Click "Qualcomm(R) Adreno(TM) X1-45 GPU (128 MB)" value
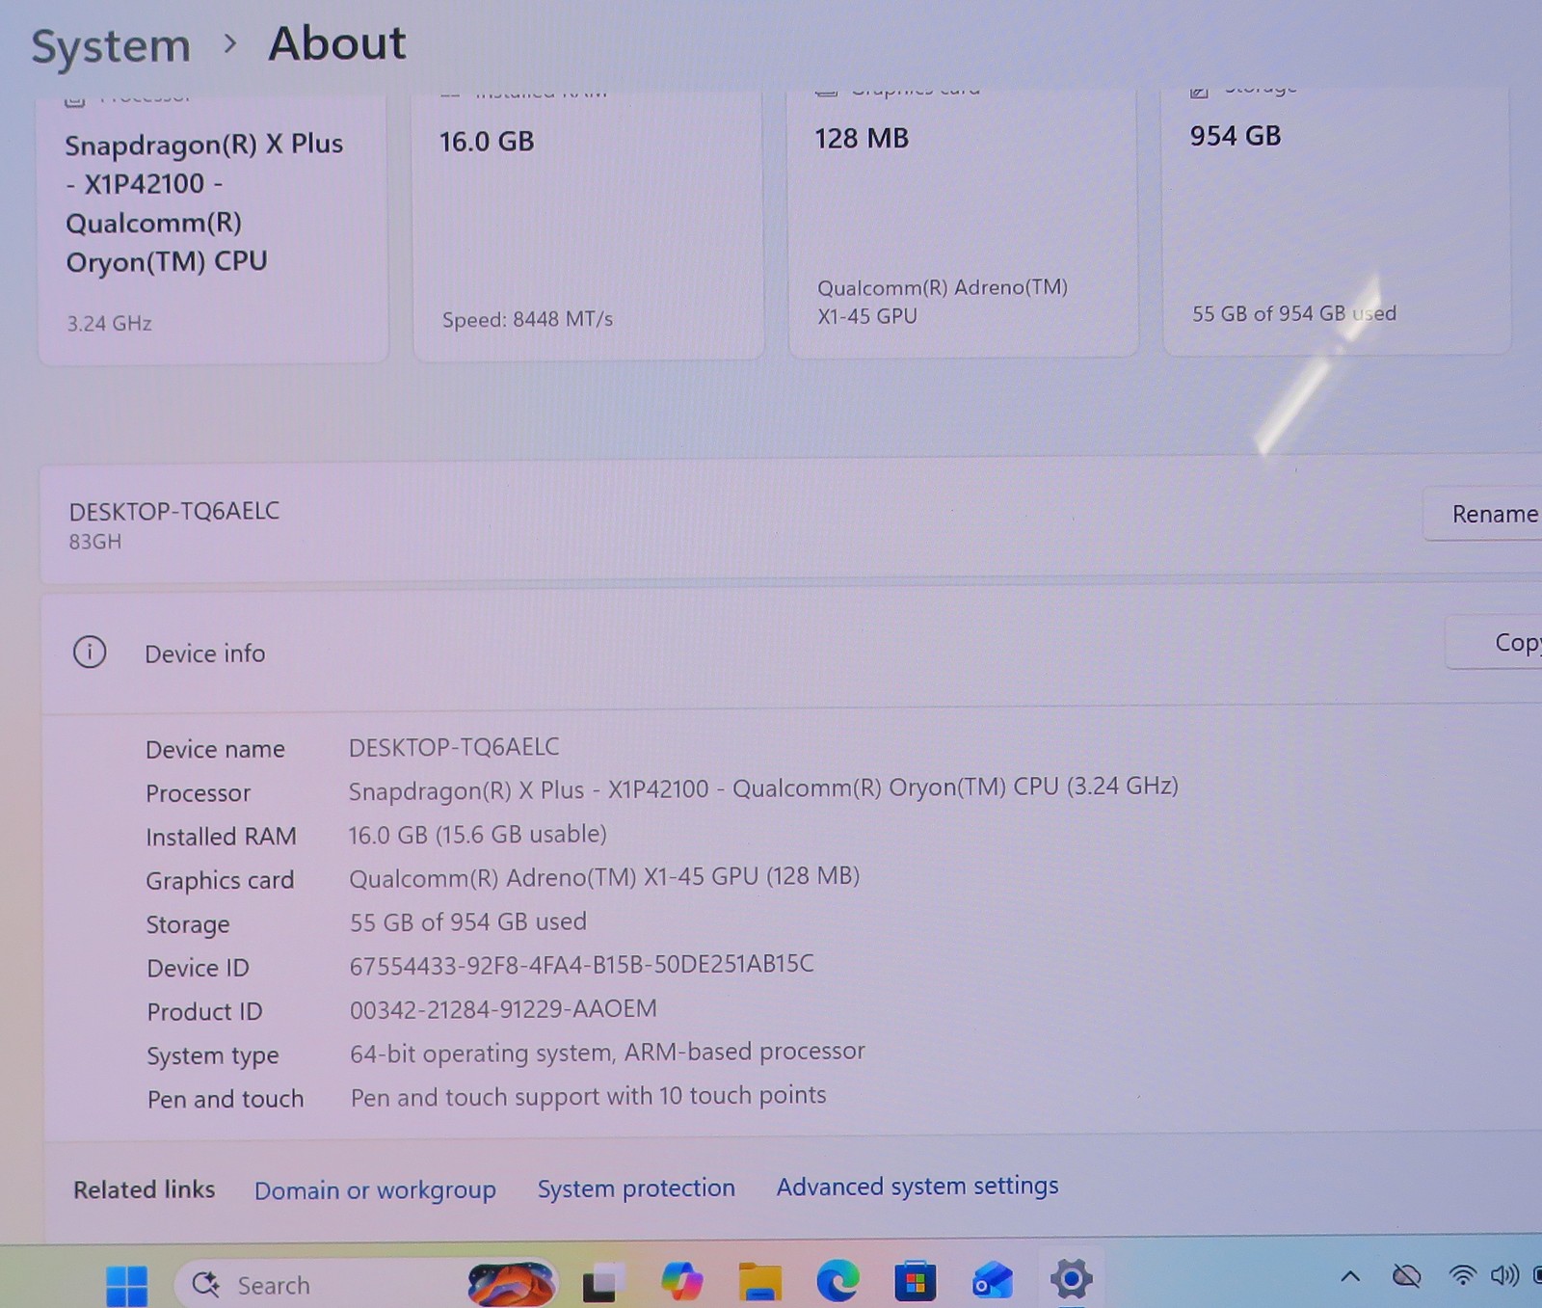Viewport: 1542px width, 1308px height. tap(604, 877)
